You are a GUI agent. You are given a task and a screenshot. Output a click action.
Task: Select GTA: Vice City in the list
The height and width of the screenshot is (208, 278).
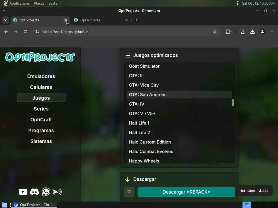pyautogui.click(x=179, y=85)
